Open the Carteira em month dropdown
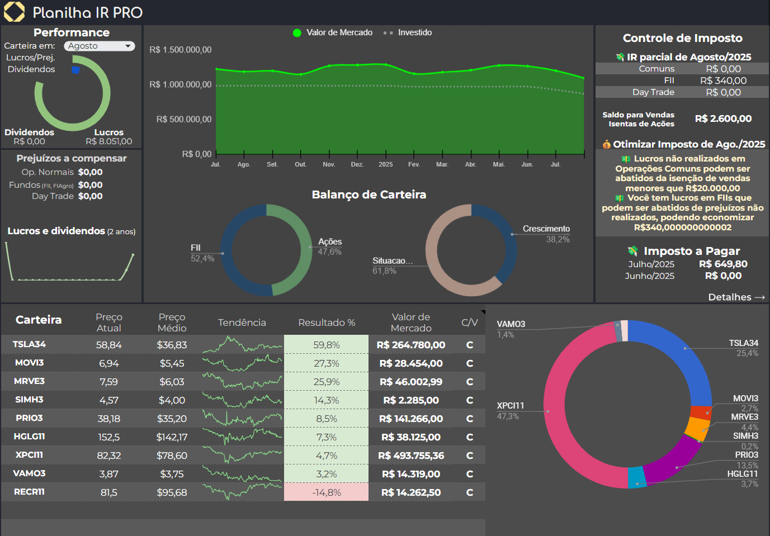Screen dimensions: 770x536 coord(100,46)
